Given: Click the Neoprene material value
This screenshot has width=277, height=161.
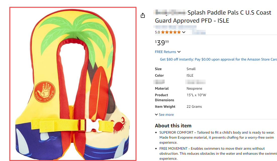Looking at the screenshot, I should [x=194, y=88].
